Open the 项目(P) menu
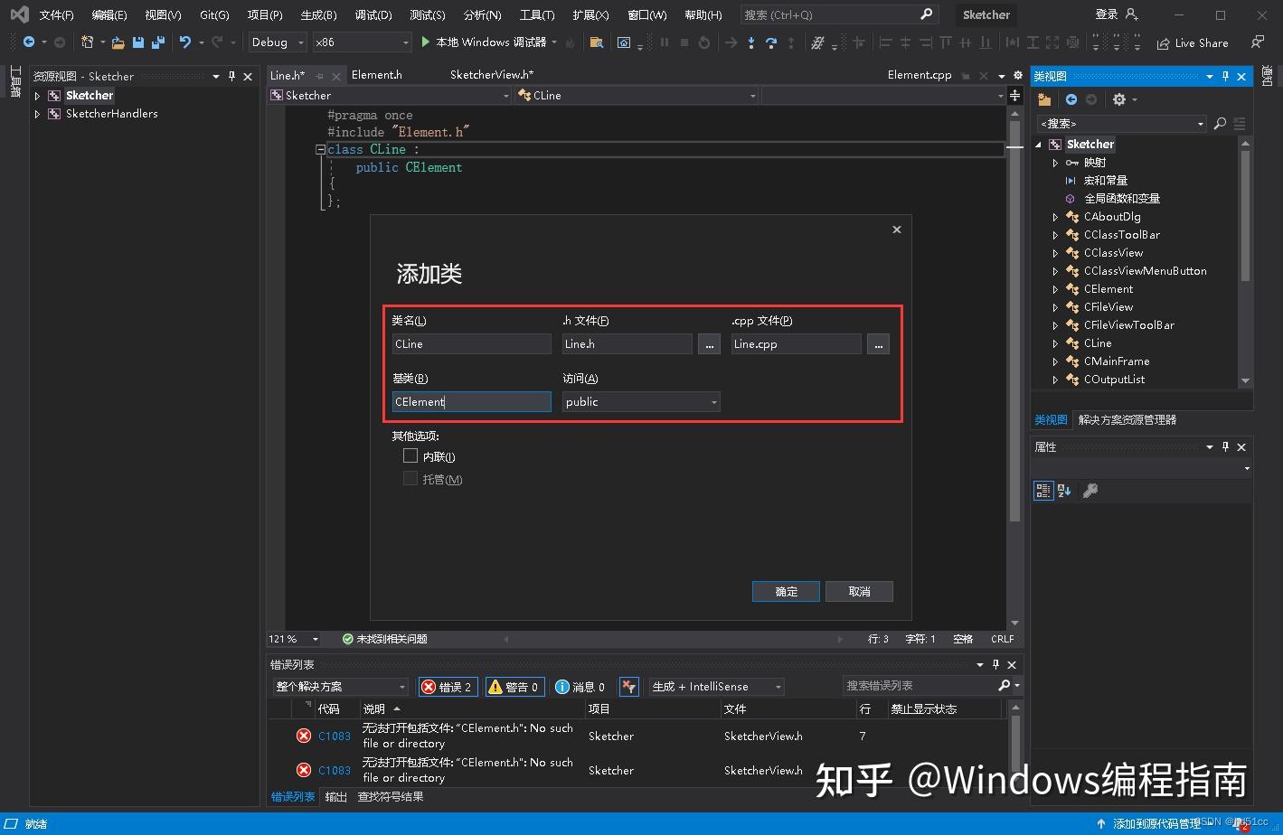Image resolution: width=1283 pixels, height=835 pixels. (265, 14)
